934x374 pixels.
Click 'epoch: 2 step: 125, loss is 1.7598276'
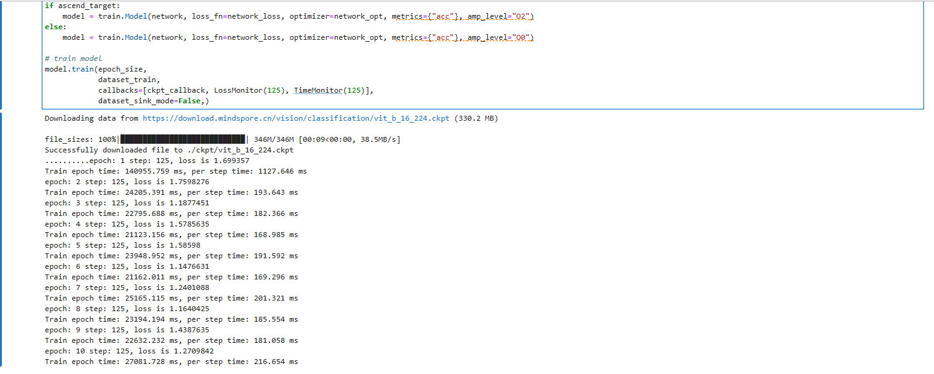tap(127, 182)
